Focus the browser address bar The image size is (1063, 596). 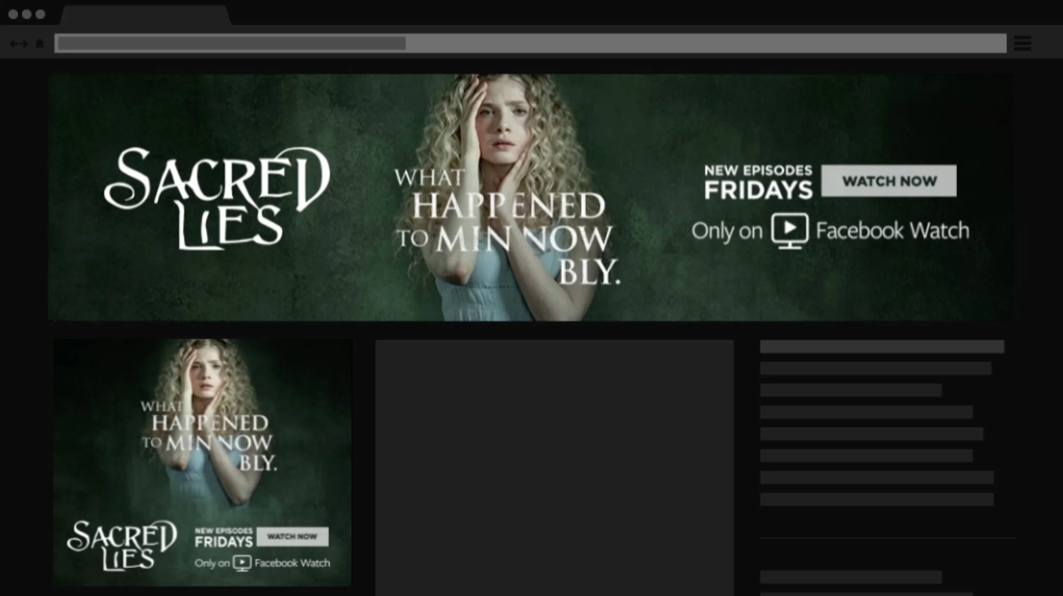[x=530, y=43]
